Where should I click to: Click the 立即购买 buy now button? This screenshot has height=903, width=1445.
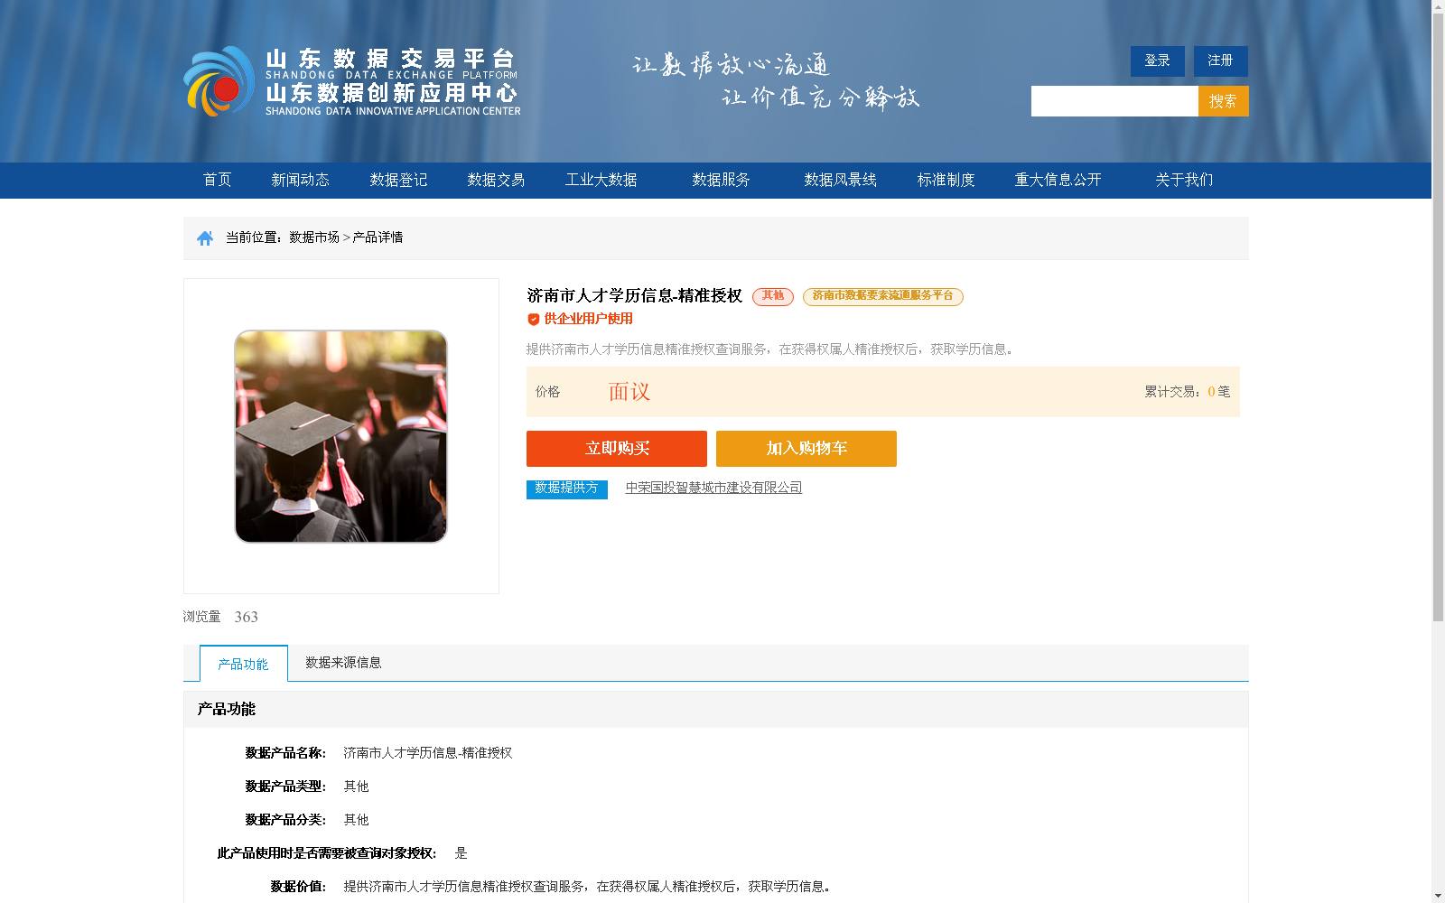pos(617,449)
